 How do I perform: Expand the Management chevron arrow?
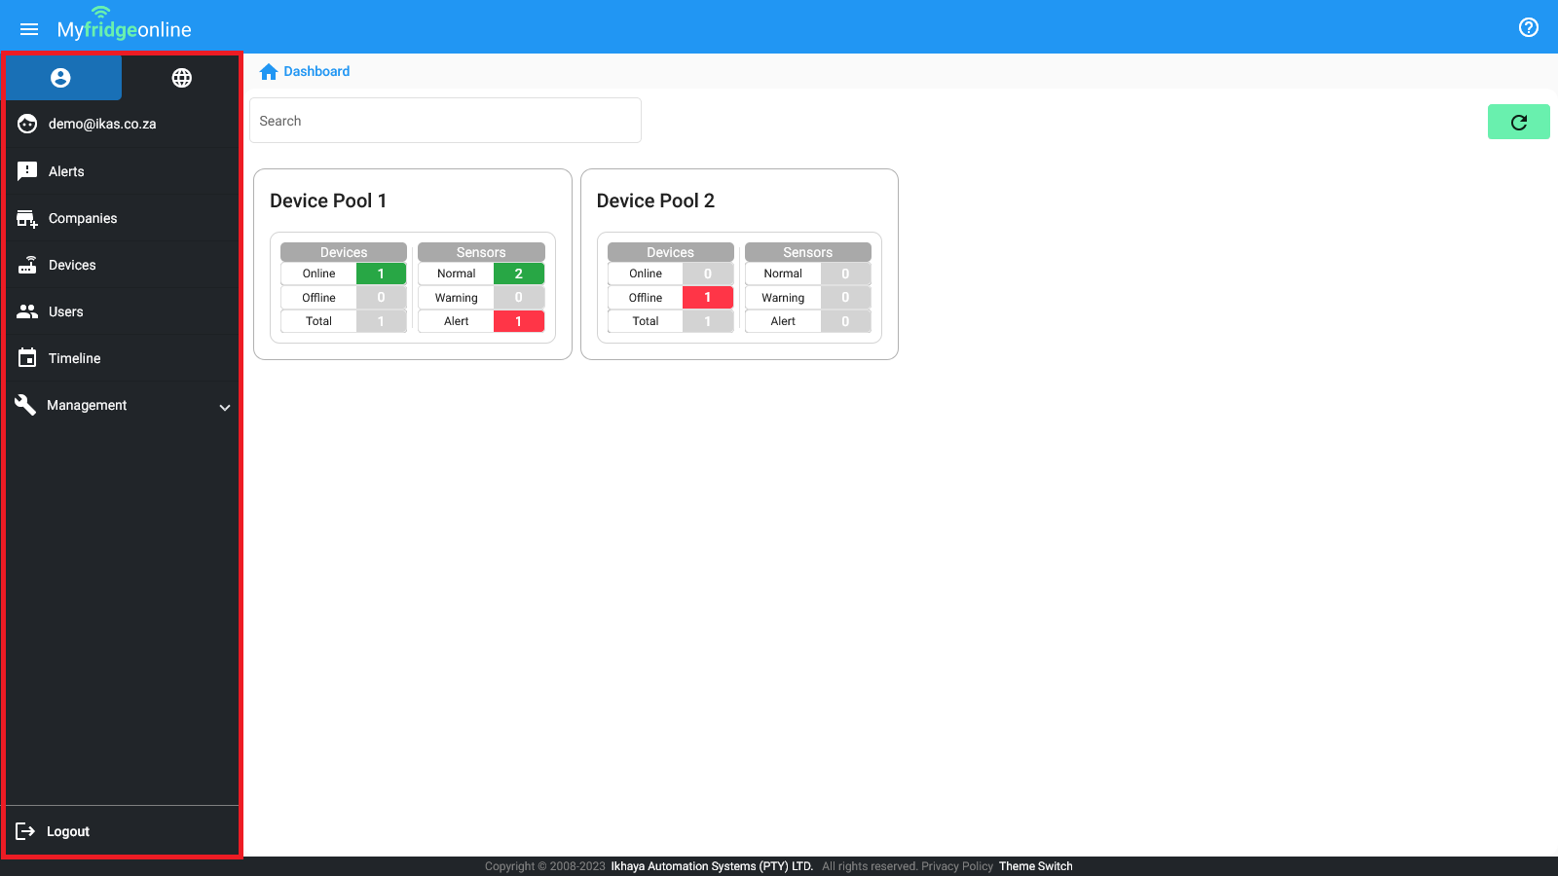(x=225, y=407)
